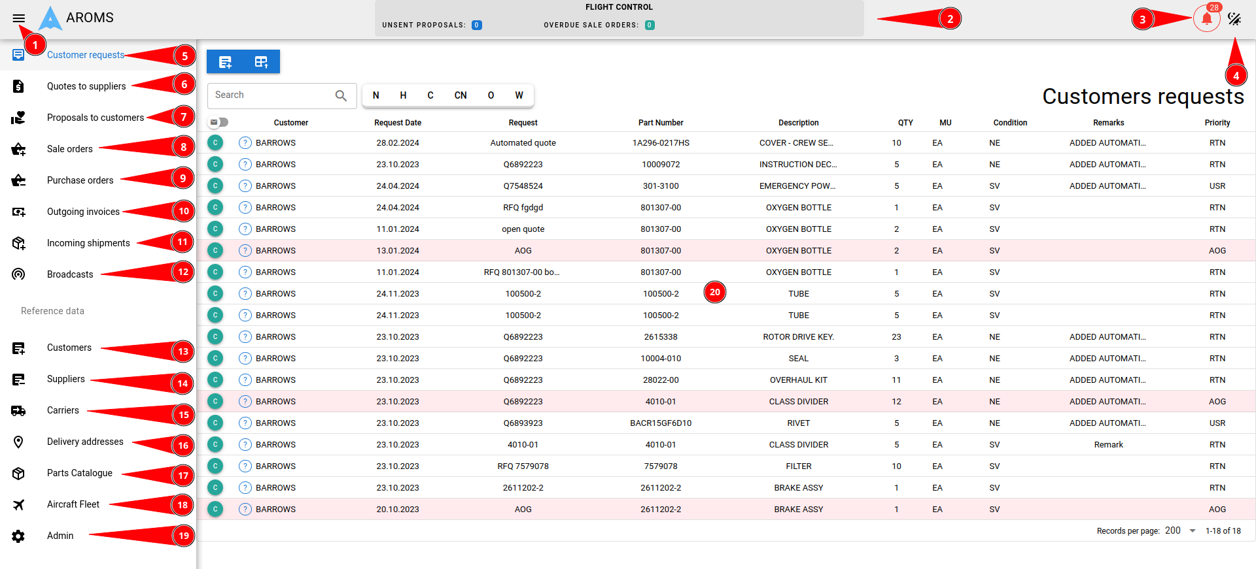This screenshot has height=569, width=1256.
Task: Go to Proposals to customers
Action: (x=96, y=118)
